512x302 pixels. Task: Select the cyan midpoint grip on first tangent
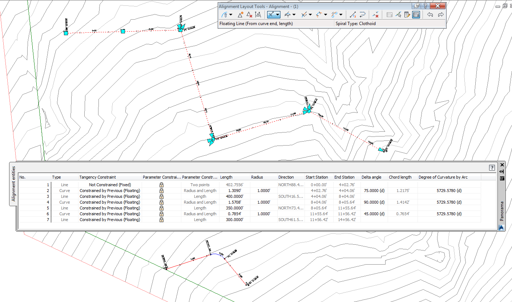(123, 31)
